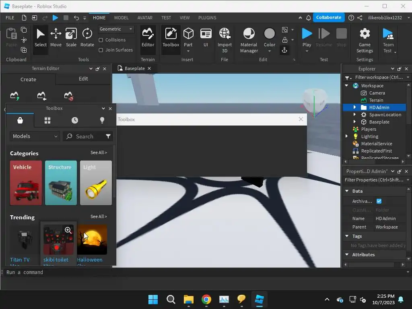Expand the HD Admin folder

tap(355, 107)
